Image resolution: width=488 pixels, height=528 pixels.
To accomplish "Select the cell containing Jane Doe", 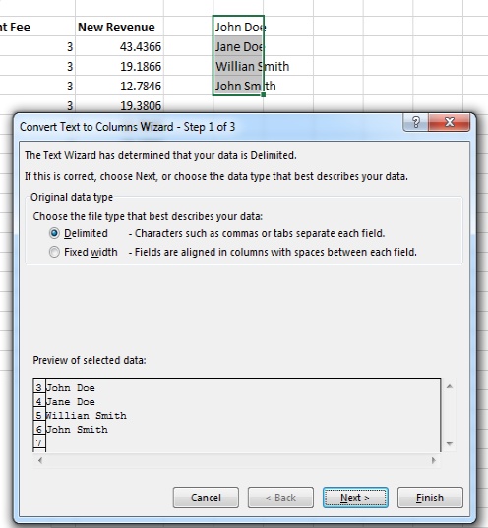I will coord(238,46).
